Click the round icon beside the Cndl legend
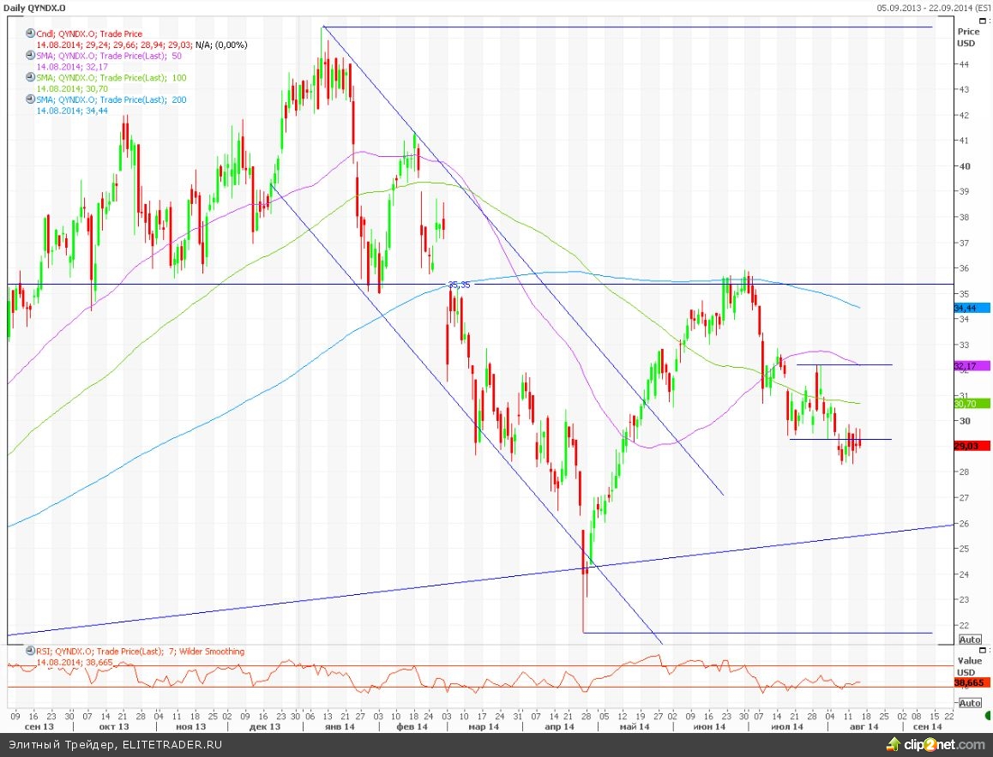Viewport: 993px width, 757px height. pyautogui.click(x=30, y=33)
